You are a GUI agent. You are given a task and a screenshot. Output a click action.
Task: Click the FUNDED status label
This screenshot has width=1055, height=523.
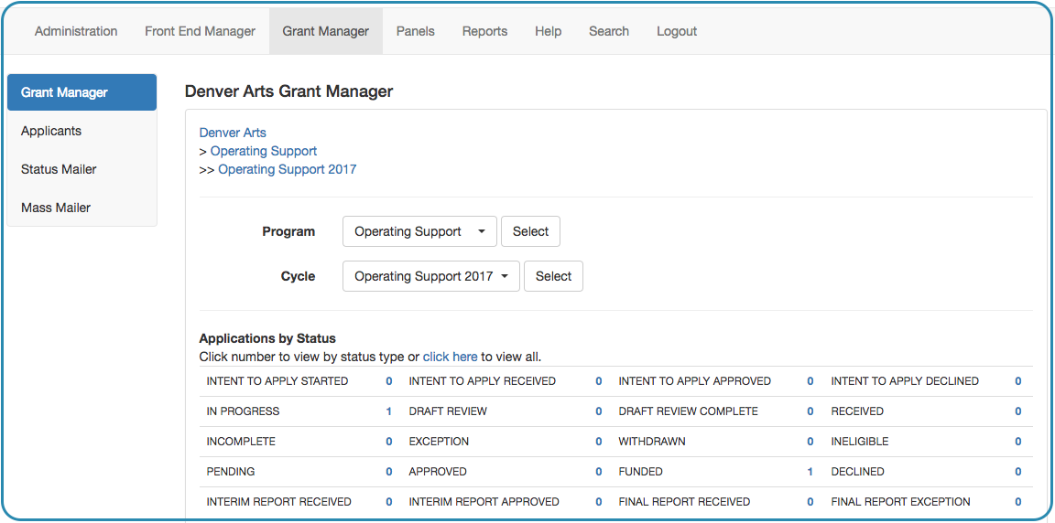640,471
